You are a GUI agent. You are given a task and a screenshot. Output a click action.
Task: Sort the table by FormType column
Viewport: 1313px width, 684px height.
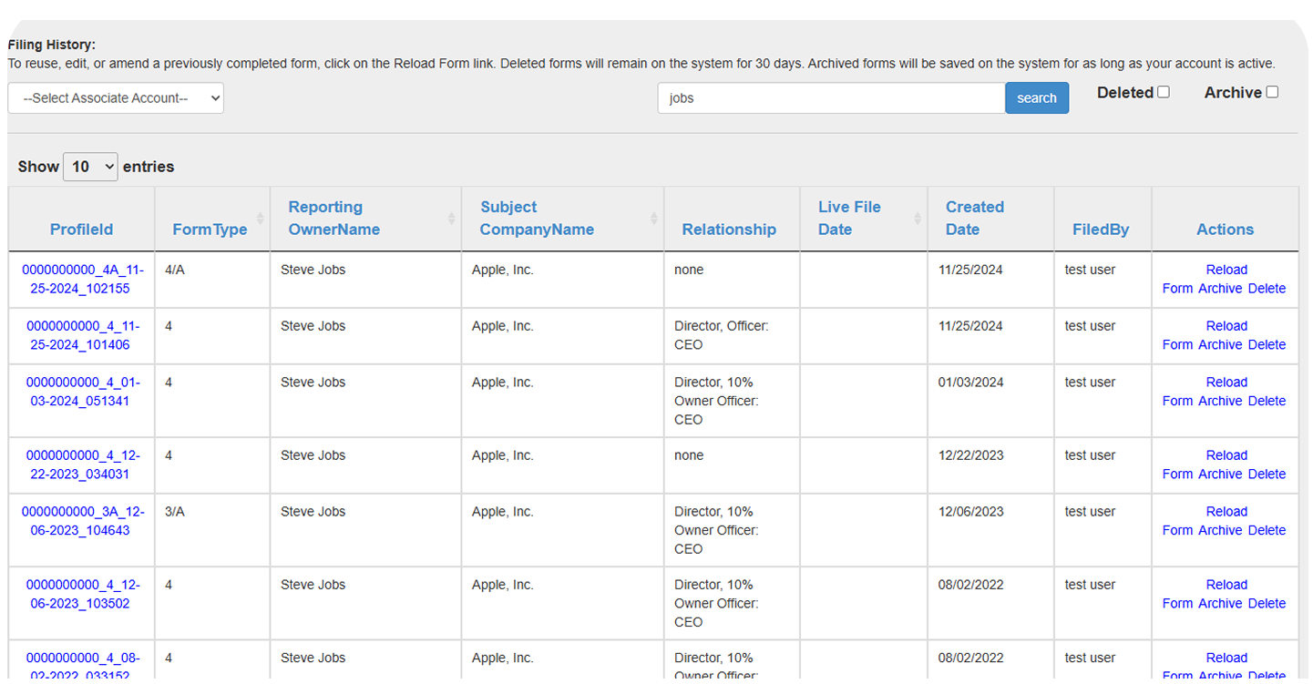pyautogui.click(x=211, y=229)
